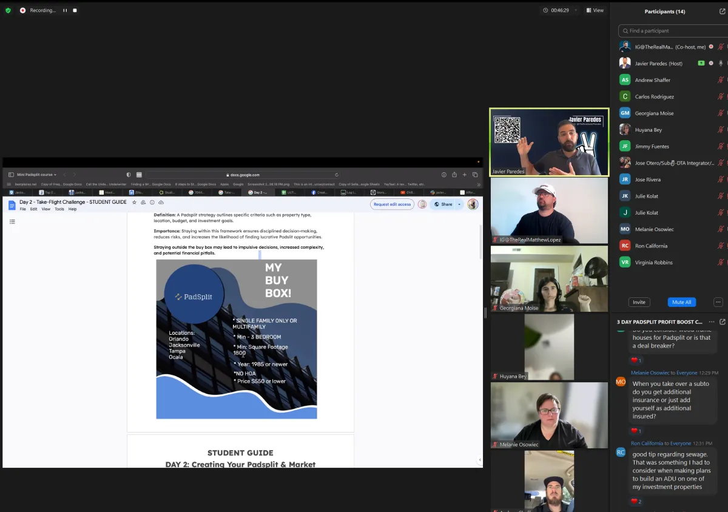Screen dimensions: 728x512
Task: Expand the Share button dropdown arrow
Action: (459, 204)
